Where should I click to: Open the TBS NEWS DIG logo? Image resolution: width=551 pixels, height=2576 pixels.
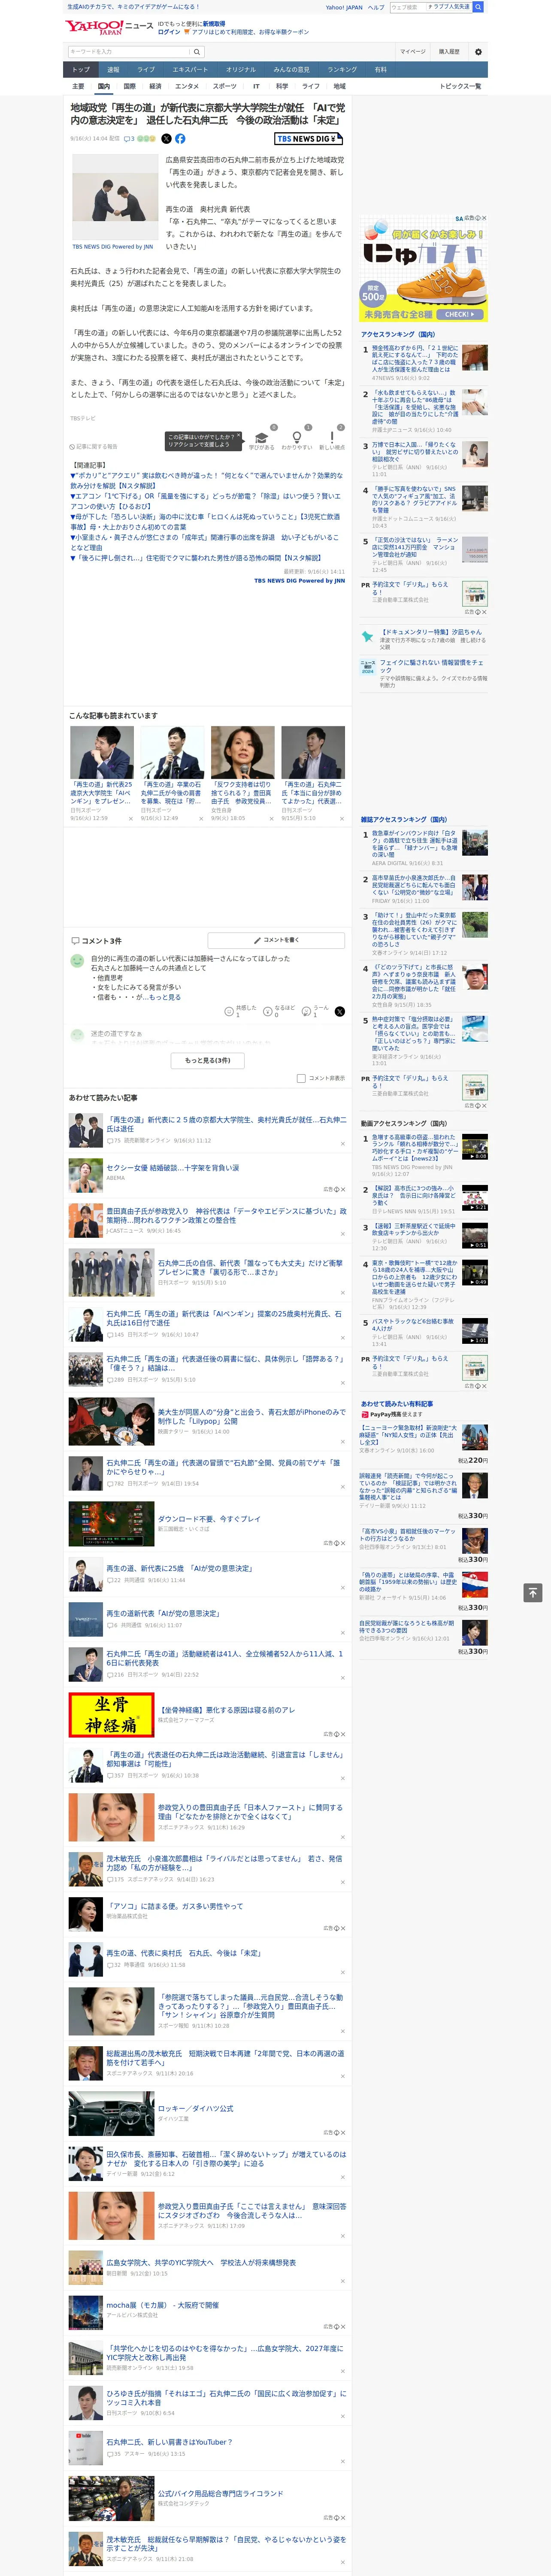point(309,139)
